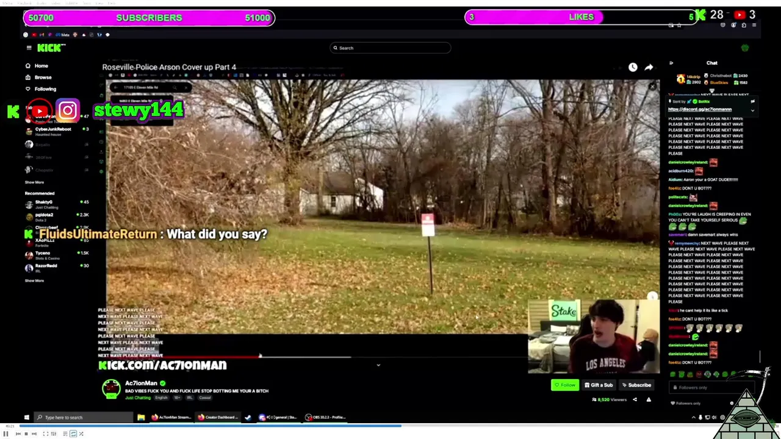The height and width of the screenshot is (439, 781).
Task: Open Steam from taskbar
Action: pyautogui.click(x=248, y=418)
